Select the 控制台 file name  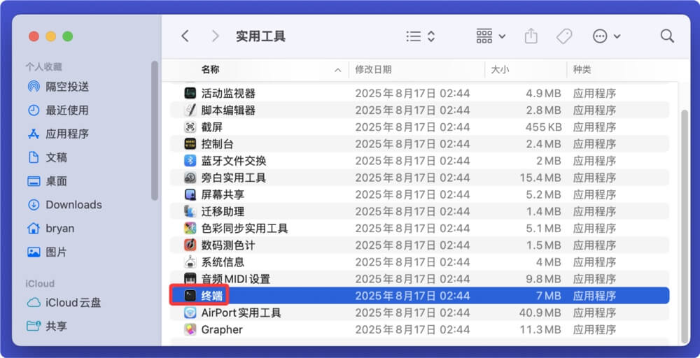(x=218, y=144)
